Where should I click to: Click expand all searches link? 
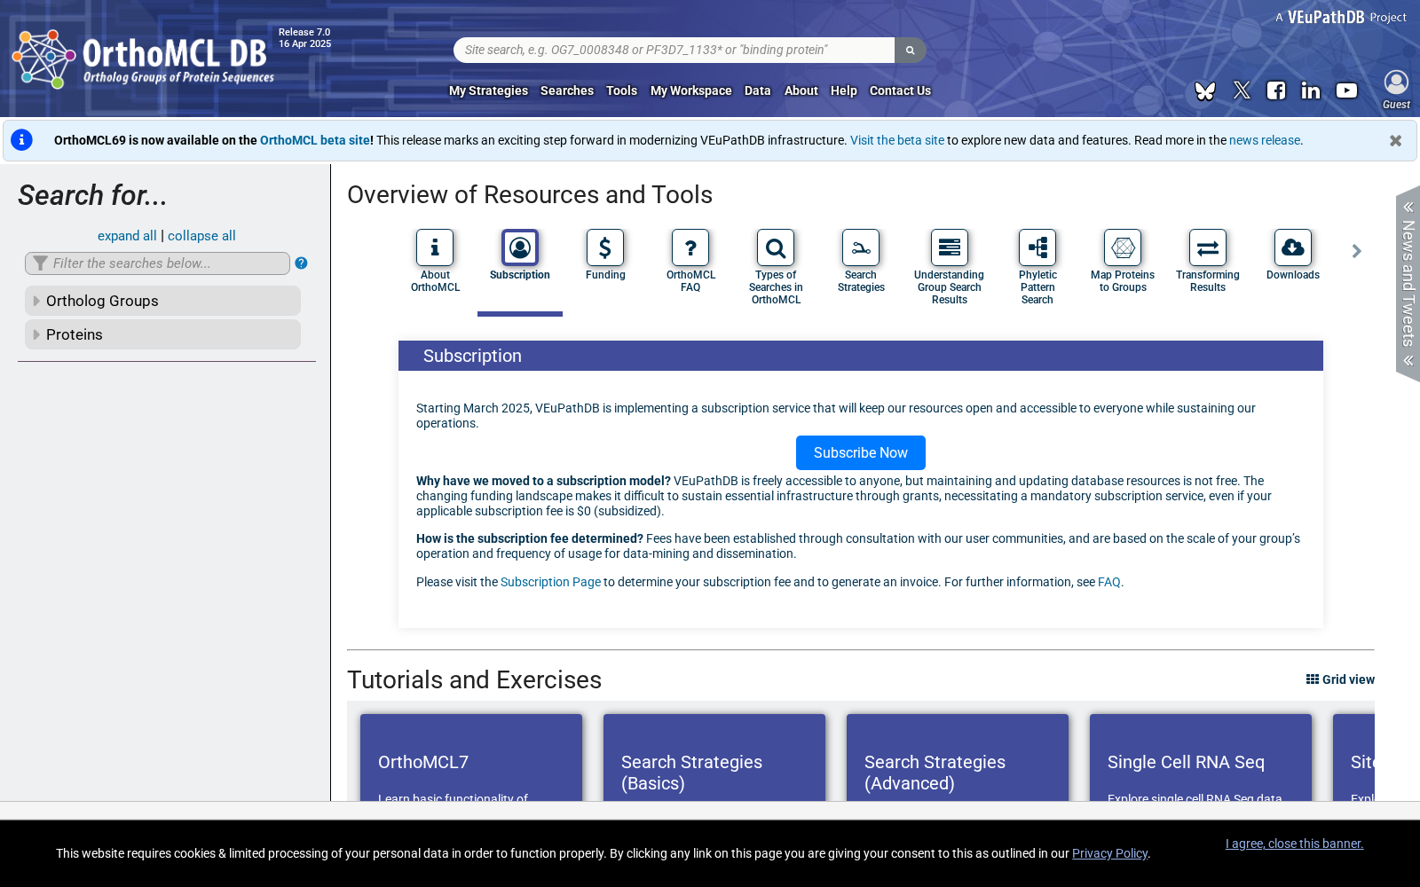point(127,236)
